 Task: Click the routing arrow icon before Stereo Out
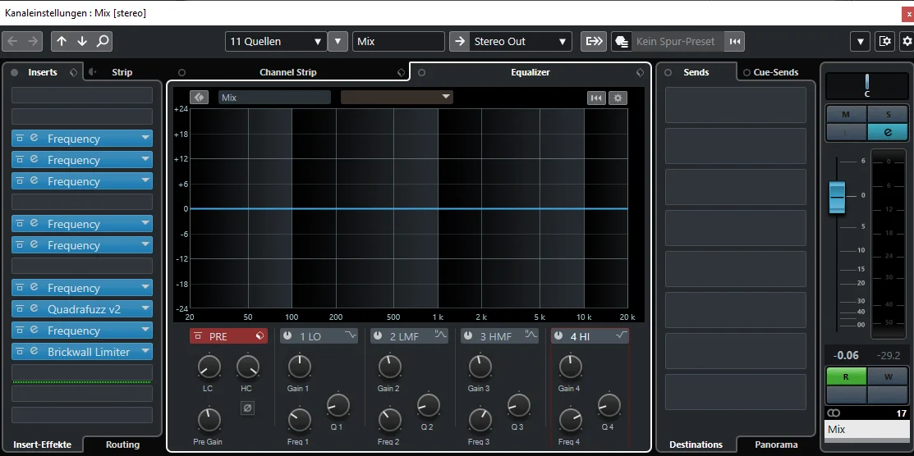point(459,41)
